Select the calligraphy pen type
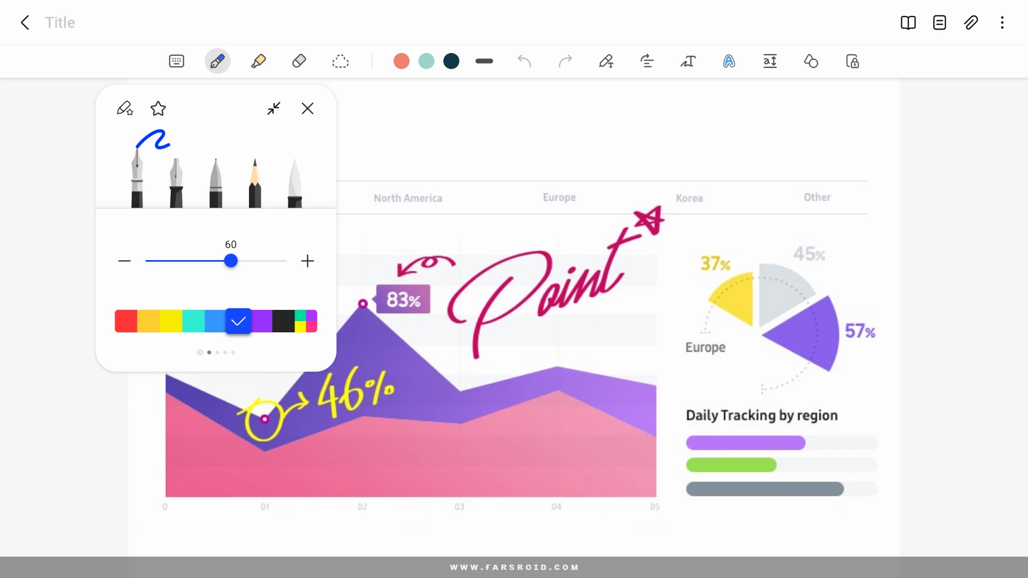Viewport: 1028px width, 578px height. pos(176,182)
